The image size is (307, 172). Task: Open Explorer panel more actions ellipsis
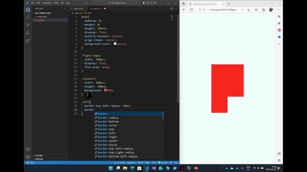[65, 9]
